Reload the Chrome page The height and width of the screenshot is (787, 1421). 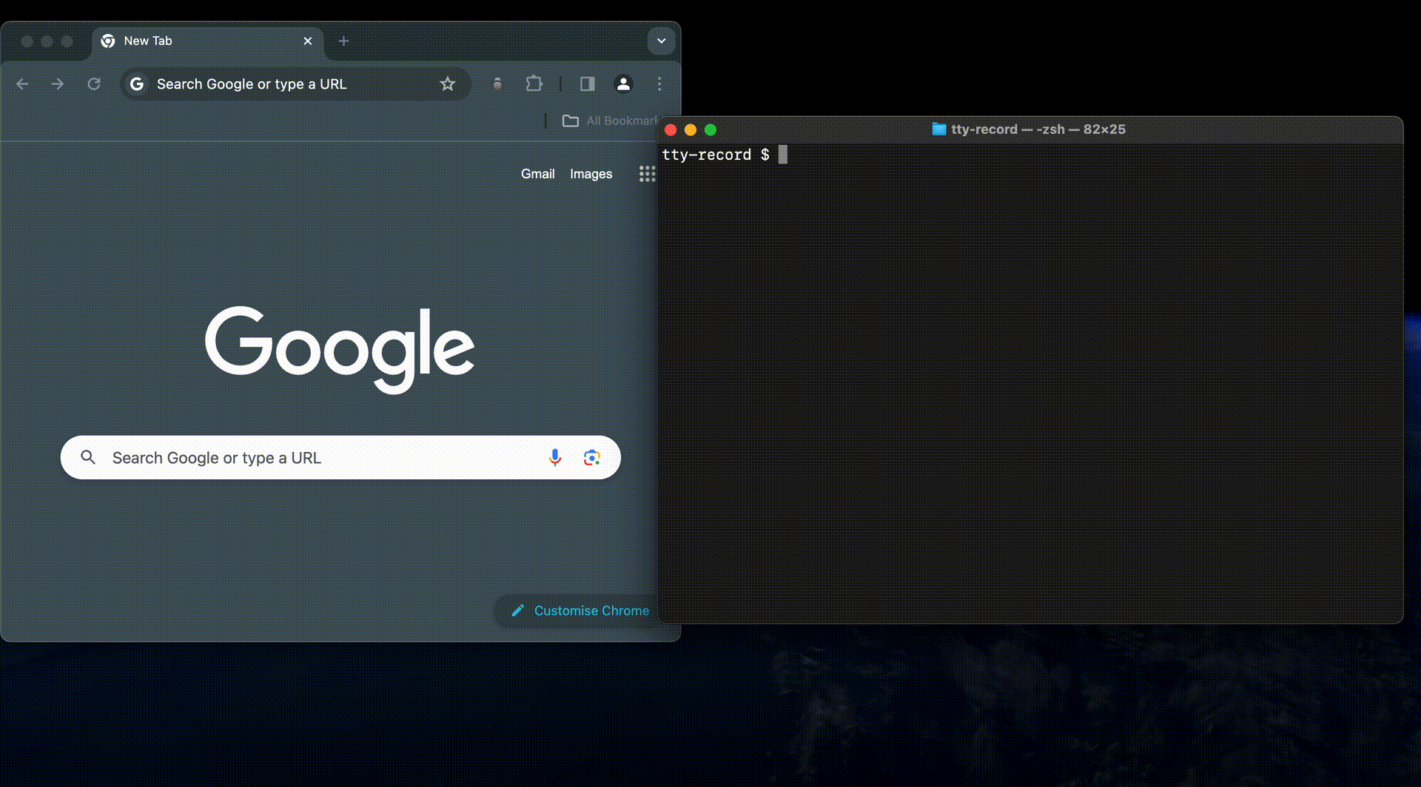point(94,84)
